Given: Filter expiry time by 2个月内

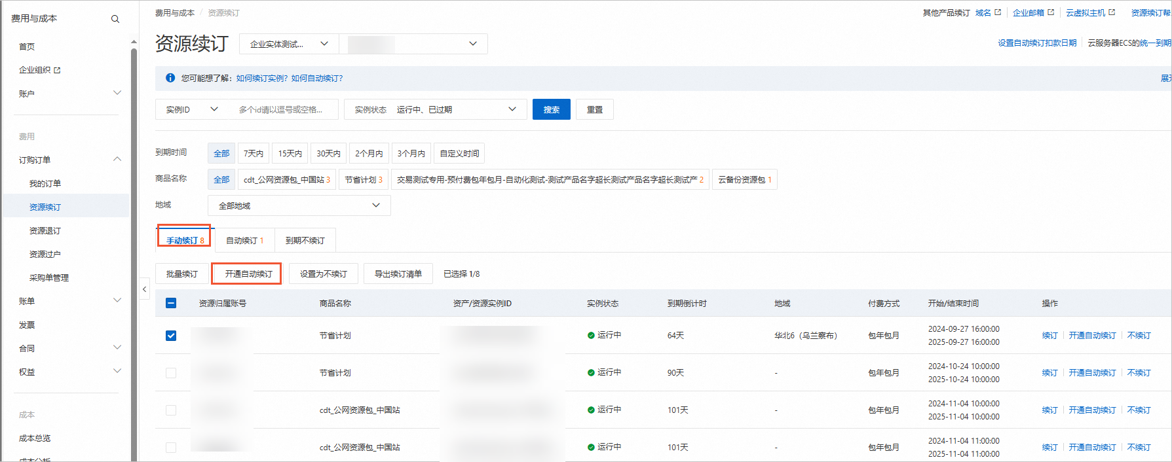Looking at the screenshot, I should 369,153.
